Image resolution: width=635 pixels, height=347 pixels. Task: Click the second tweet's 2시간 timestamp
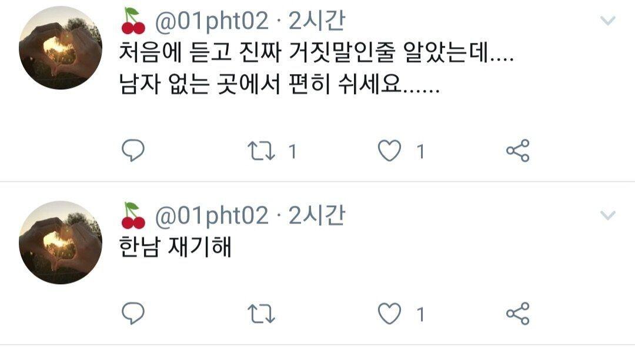click(x=317, y=215)
